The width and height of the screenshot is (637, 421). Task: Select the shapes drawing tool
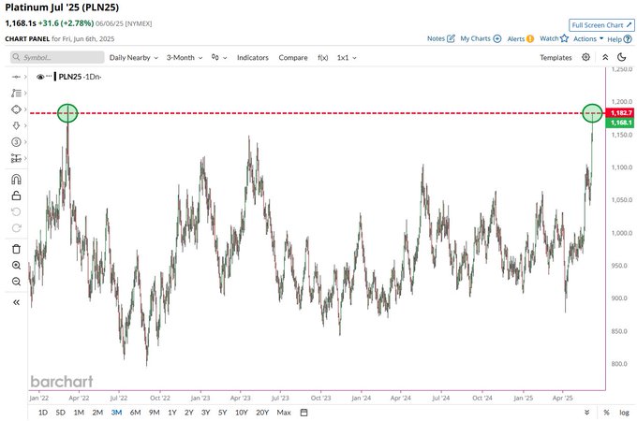point(16,109)
